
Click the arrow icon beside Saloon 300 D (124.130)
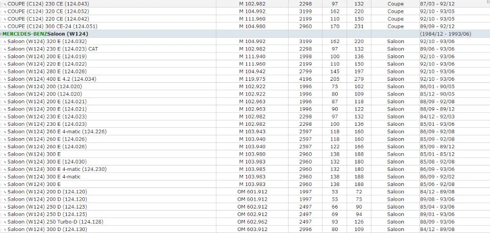5,229
